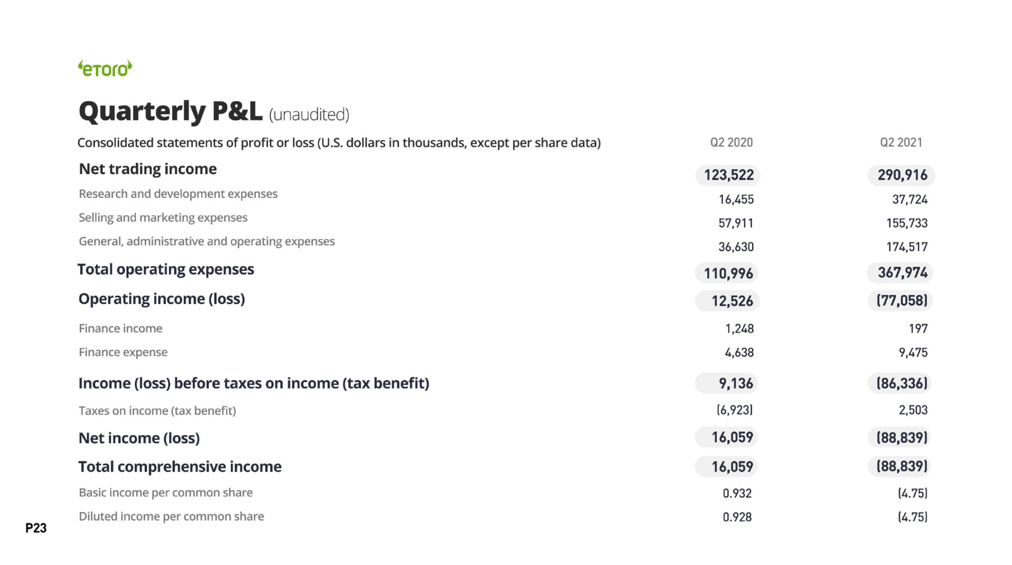Click the eToro logo
This screenshot has width=1012, height=565.
[x=105, y=69]
